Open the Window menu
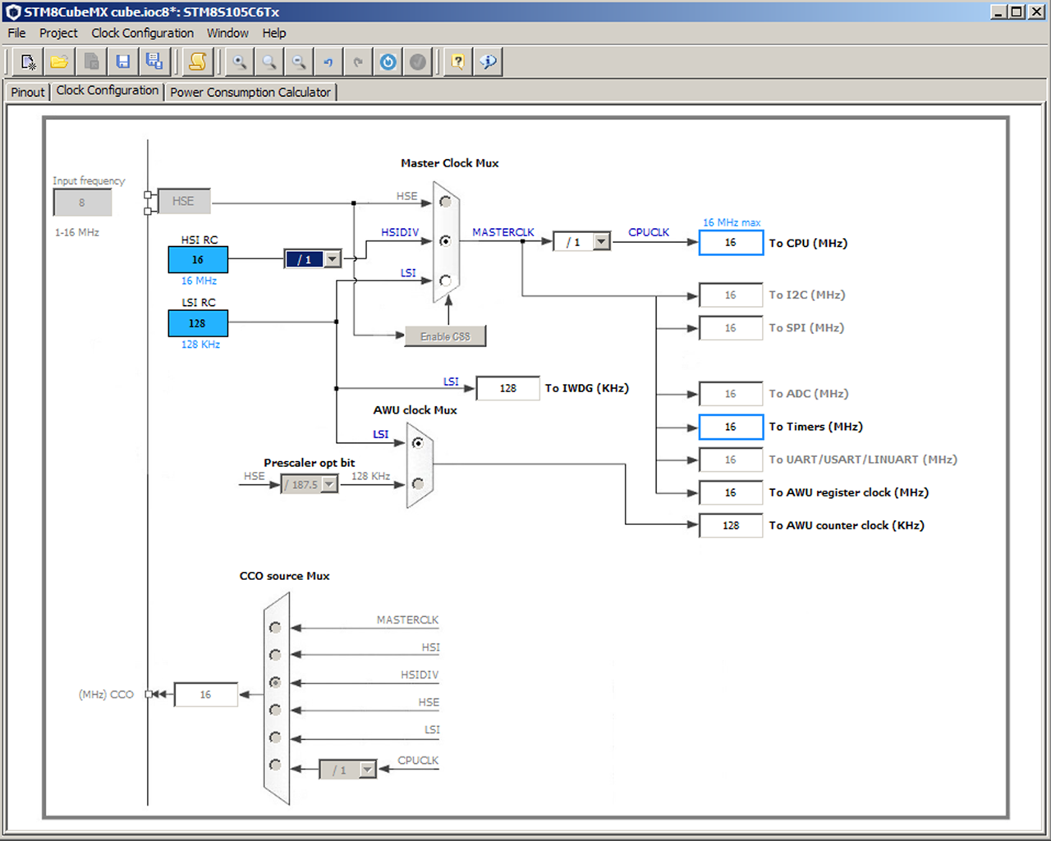Screen dimensions: 1051x841 [227, 33]
